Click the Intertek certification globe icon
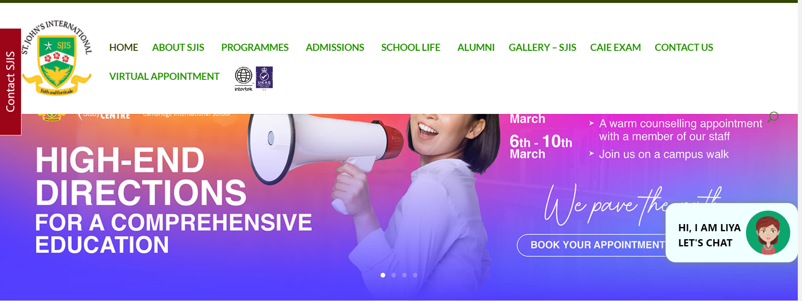 244,79
